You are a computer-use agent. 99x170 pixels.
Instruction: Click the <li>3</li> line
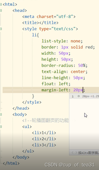44,145
